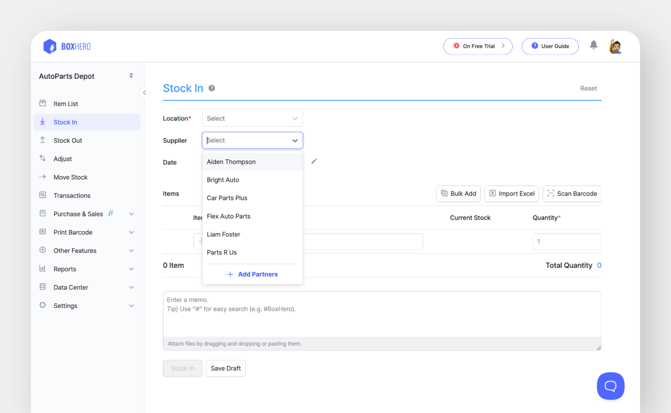
Task: Click the Save Draft button
Action: (226, 368)
